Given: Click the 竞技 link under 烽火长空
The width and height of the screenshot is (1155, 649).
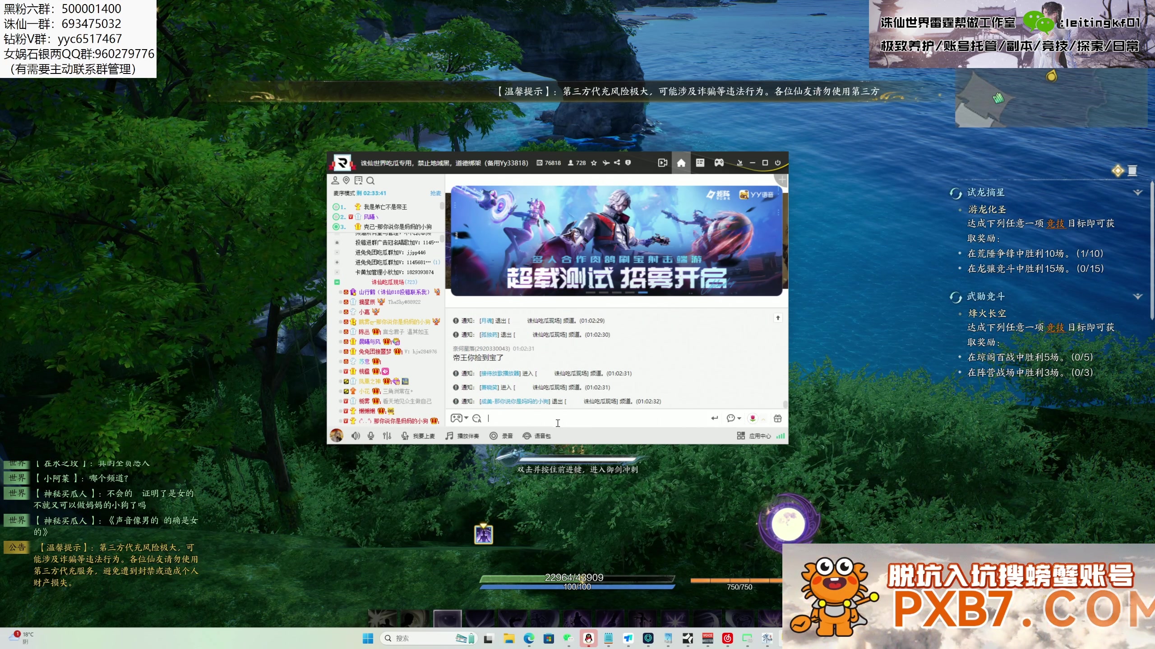Looking at the screenshot, I should coord(1056,328).
